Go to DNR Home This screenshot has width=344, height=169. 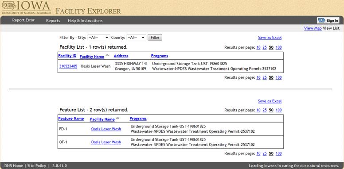pyautogui.click(x=14, y=166)
